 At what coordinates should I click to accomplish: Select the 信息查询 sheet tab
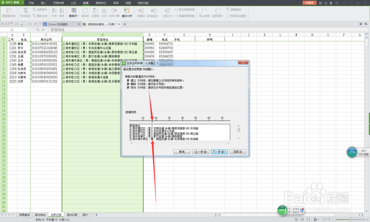[x=24, y=215]
